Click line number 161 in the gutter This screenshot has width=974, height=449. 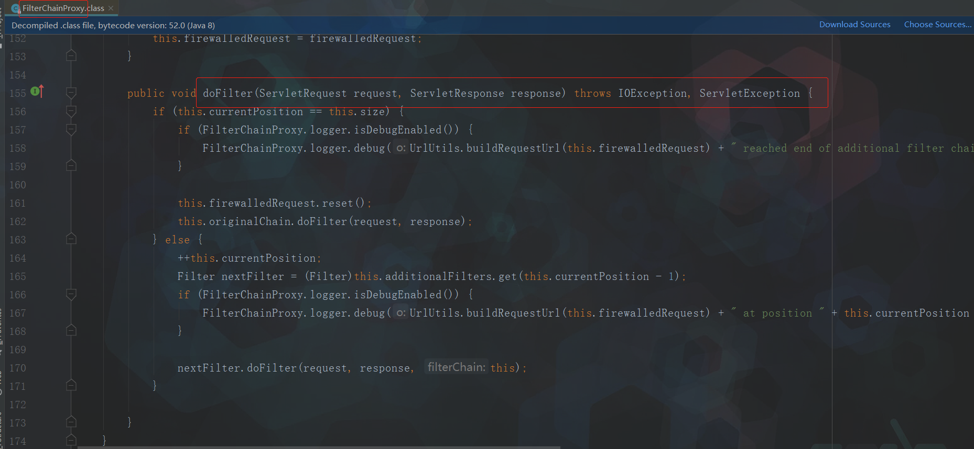(x=17, y=203)
